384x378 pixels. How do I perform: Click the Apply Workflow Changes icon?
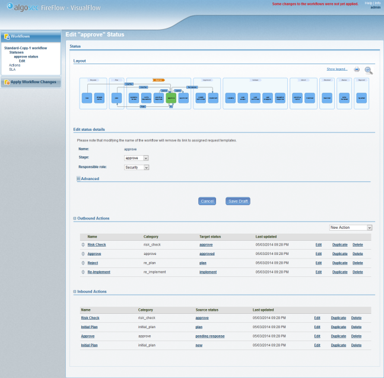[7, 82]
